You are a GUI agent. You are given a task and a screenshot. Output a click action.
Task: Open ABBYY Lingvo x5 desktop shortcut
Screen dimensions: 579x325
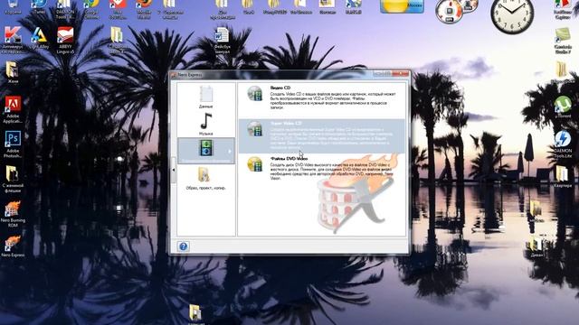click(65, 40)
